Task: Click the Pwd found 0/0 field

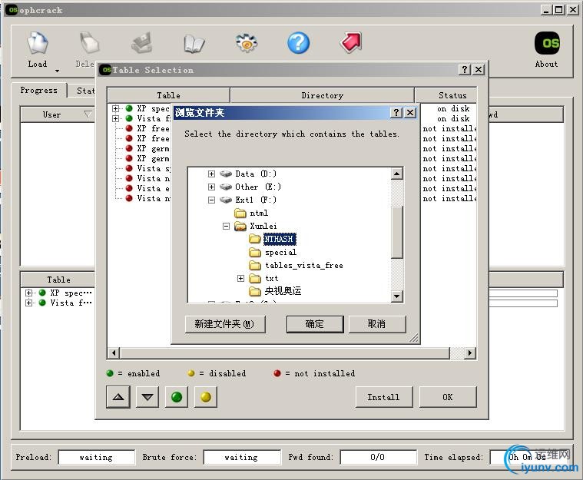Action: (x=378, y=457)
